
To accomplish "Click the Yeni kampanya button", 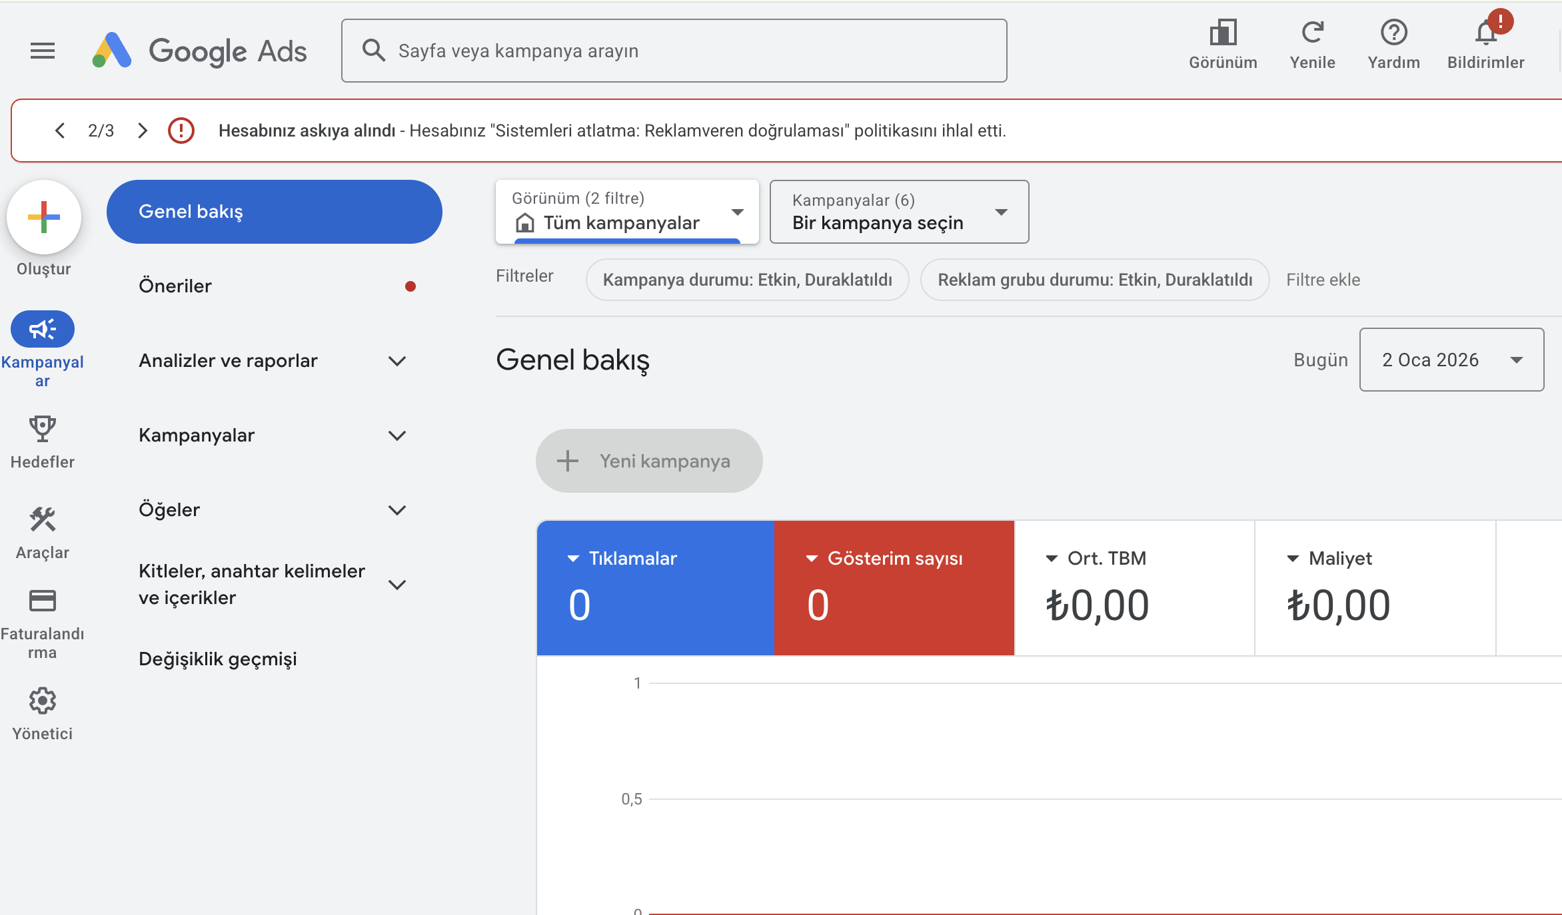I will (x=648, y=460).
